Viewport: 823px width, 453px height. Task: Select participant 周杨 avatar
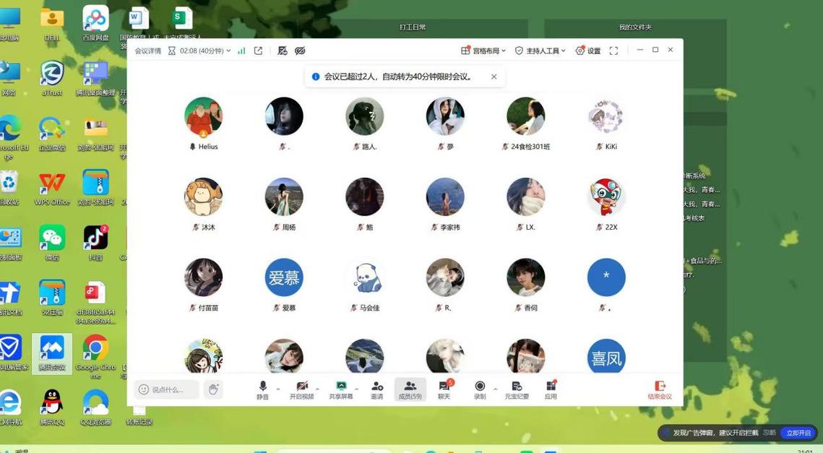(x=284, y=197)
